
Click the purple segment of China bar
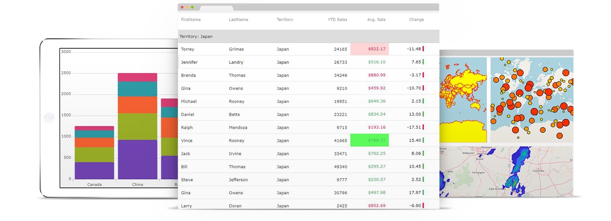pyautogui.click(x=137, y=159)
